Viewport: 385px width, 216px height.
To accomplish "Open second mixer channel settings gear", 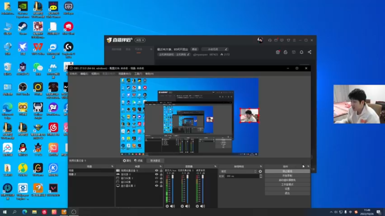I will 182,206.
